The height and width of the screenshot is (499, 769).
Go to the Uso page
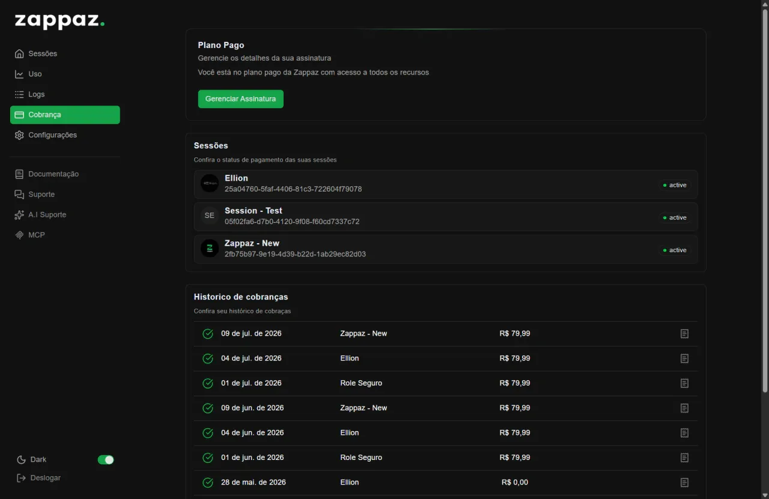[x=65, y=74]
